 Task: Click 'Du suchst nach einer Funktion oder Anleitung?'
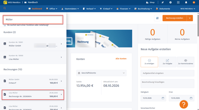(x=28, y=25)
